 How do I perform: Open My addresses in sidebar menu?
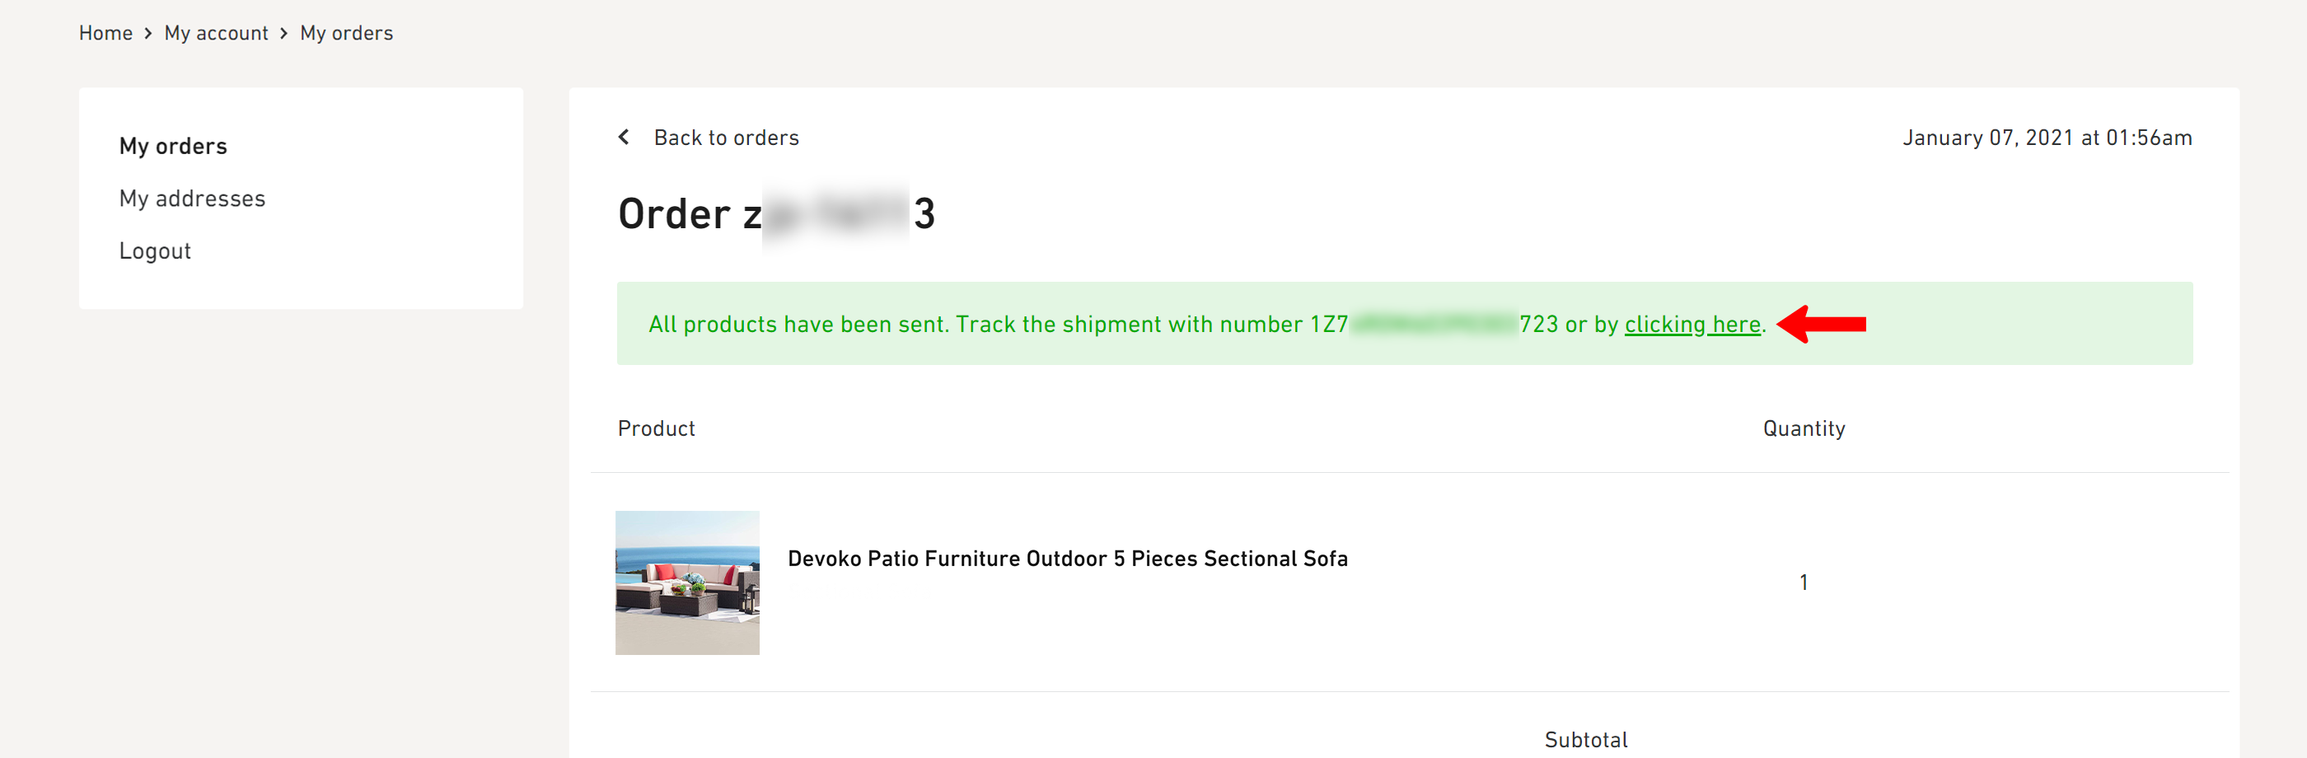193,198
